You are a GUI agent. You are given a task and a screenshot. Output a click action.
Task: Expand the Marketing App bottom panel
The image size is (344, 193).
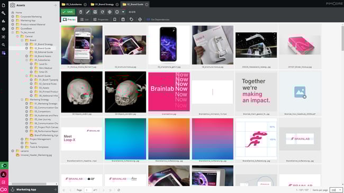coord(55,189)
